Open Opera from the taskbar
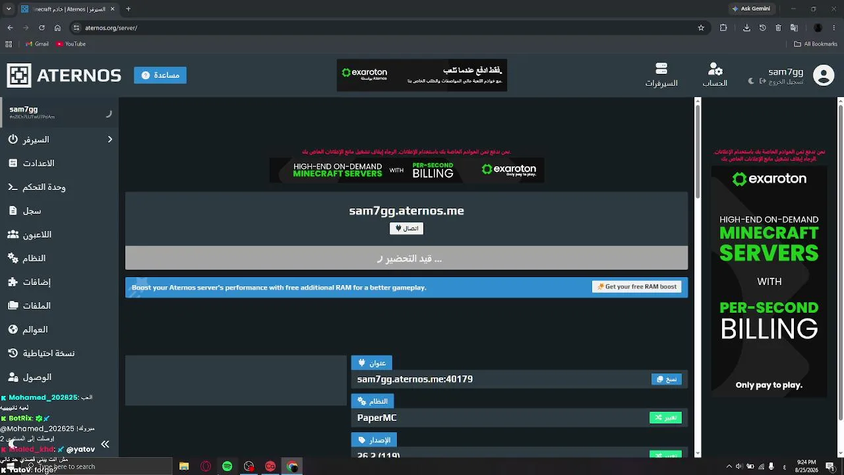 (206, 466)
